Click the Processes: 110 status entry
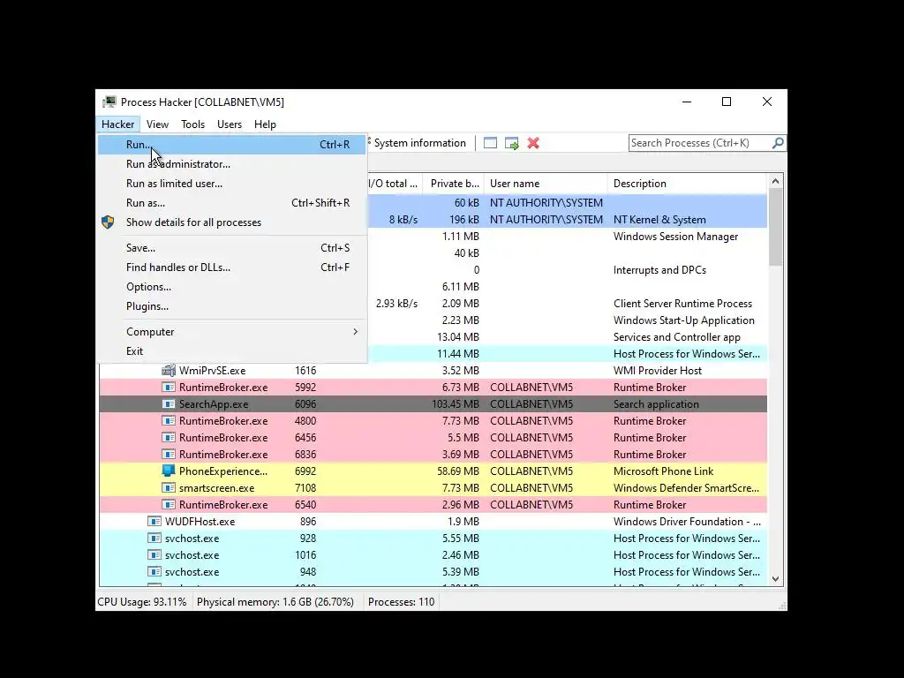The height and width of the screenshot is (678, 904). 402,602
